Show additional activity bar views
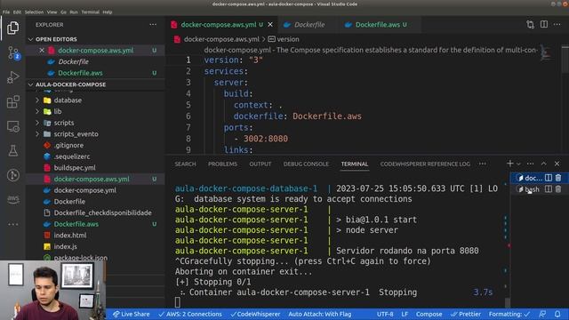The image size is (569, 320). pyautogui.click(x=12, y=224)
